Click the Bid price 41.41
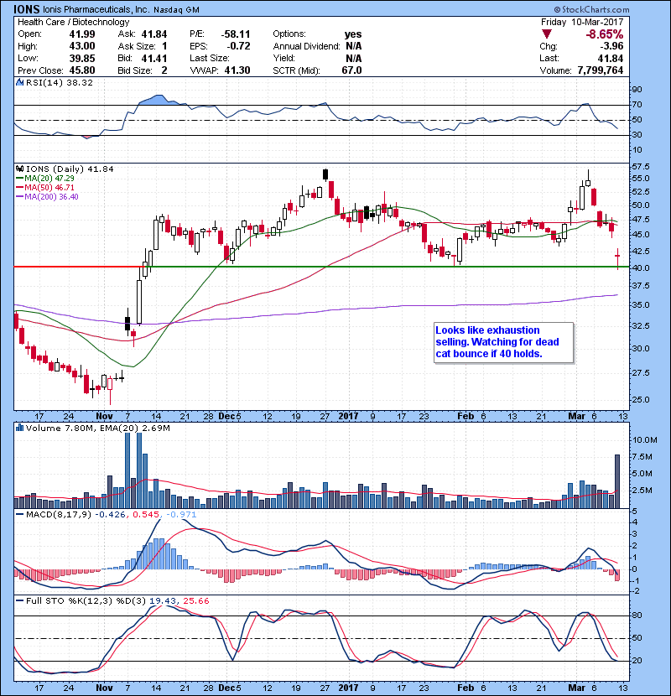This screenshot has width=671, height=696. tap(154, 58)
